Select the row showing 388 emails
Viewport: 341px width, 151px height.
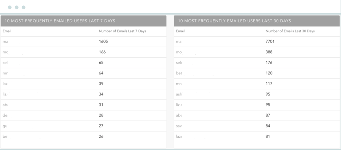coord(257,52)
